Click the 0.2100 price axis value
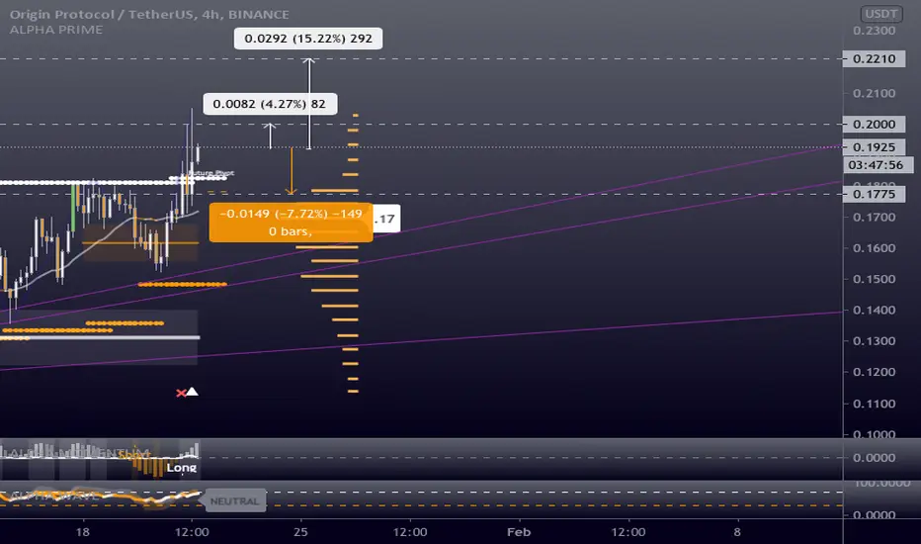 pos(874,93)
